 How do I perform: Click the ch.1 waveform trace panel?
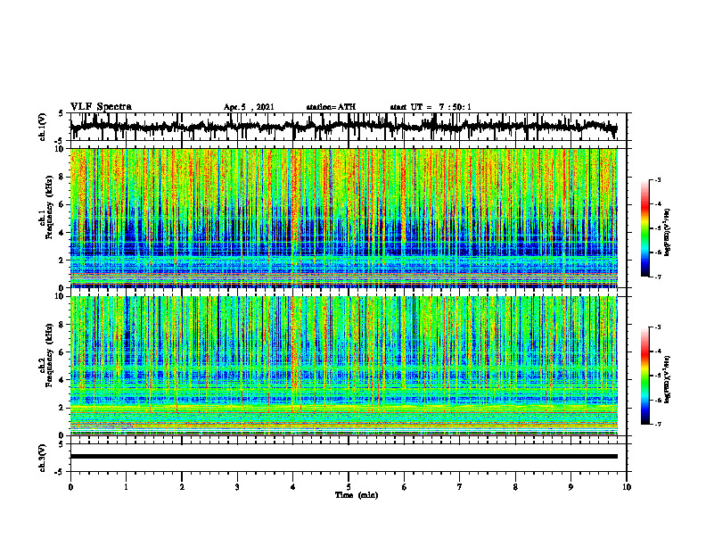tap(349, 127)
